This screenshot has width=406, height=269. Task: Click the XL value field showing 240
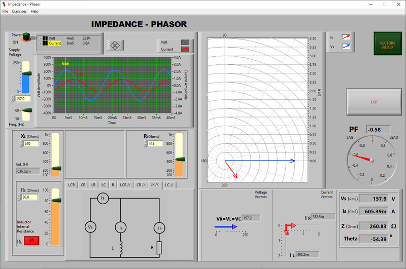click(x=31, y=143)
